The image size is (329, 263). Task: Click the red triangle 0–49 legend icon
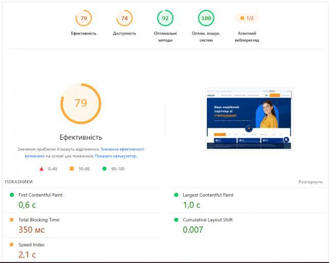(x=42, y=168)
